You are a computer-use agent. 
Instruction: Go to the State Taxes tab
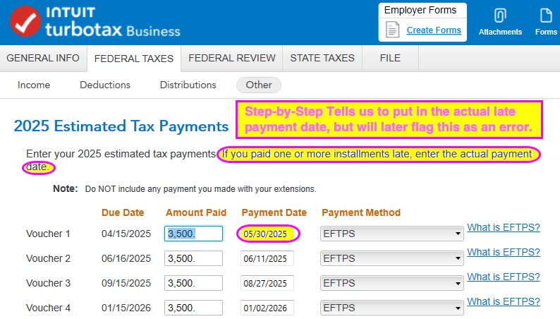point(322,59)
